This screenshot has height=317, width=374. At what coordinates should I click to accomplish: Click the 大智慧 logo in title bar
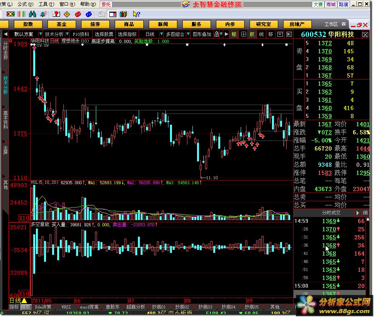pos(186,4)
